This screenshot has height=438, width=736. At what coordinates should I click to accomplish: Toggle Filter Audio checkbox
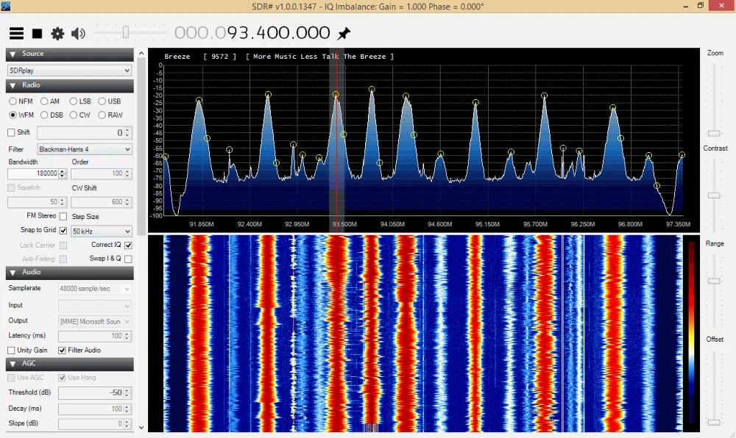click(x=62, y=351)
